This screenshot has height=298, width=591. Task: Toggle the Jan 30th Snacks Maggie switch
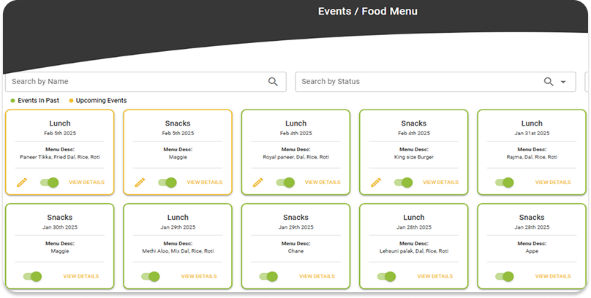pyautogui.click(x=32, y=277)
